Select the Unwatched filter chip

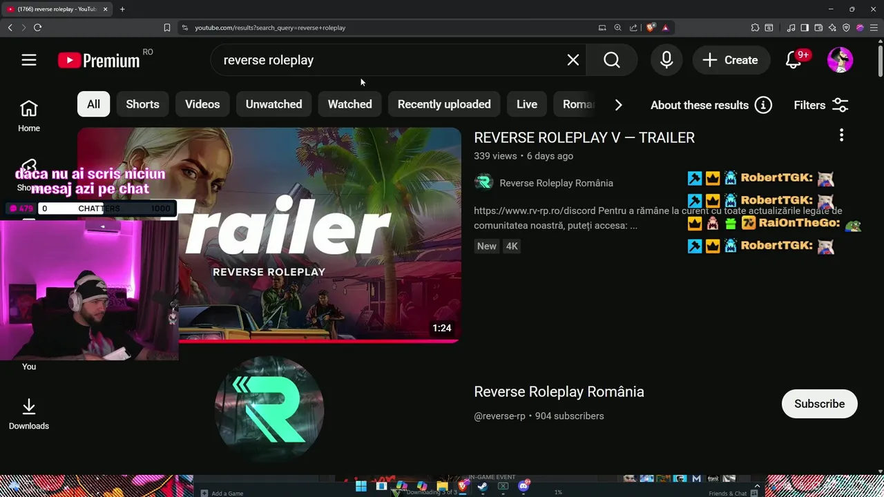pyautogui.click(x=273, y=104)
